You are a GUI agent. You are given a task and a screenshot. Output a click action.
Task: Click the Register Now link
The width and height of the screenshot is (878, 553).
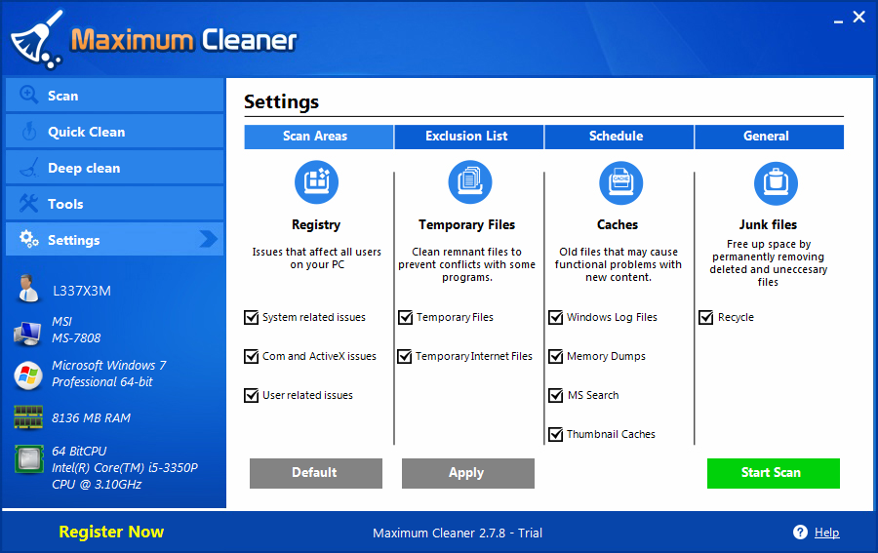[x=111, y=532]
